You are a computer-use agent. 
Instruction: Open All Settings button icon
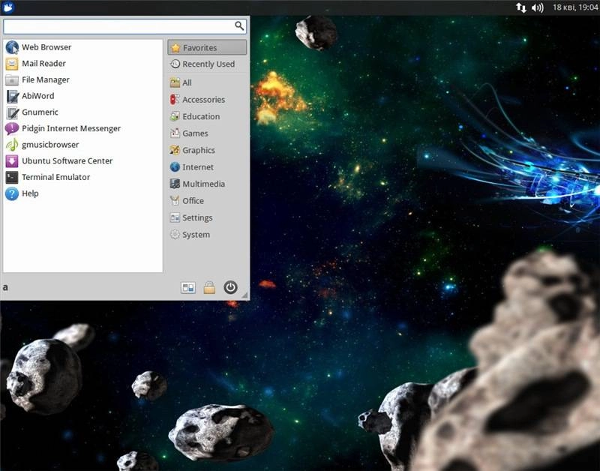pos(188,287)
